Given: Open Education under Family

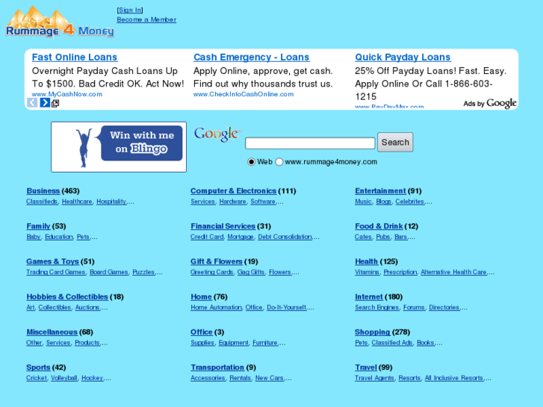Looking at the screenshot, I should tap(59, 237).
